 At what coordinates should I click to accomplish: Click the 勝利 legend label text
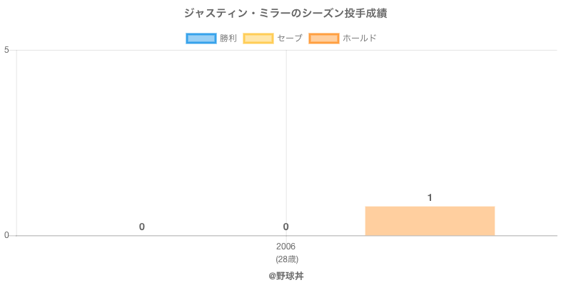pyautogui.click(x=228, y=38)
